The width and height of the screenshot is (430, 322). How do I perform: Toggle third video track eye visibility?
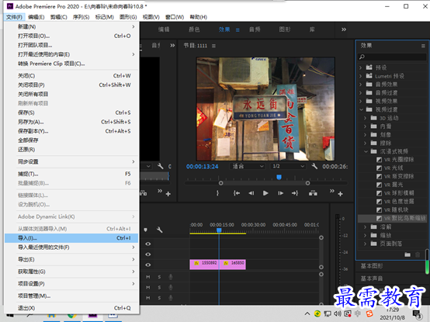pyautogui.click(x=148, y=265)
